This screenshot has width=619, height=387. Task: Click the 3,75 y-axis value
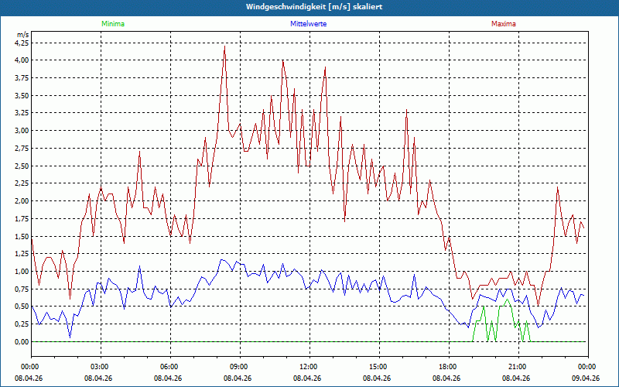pos(22,78)
